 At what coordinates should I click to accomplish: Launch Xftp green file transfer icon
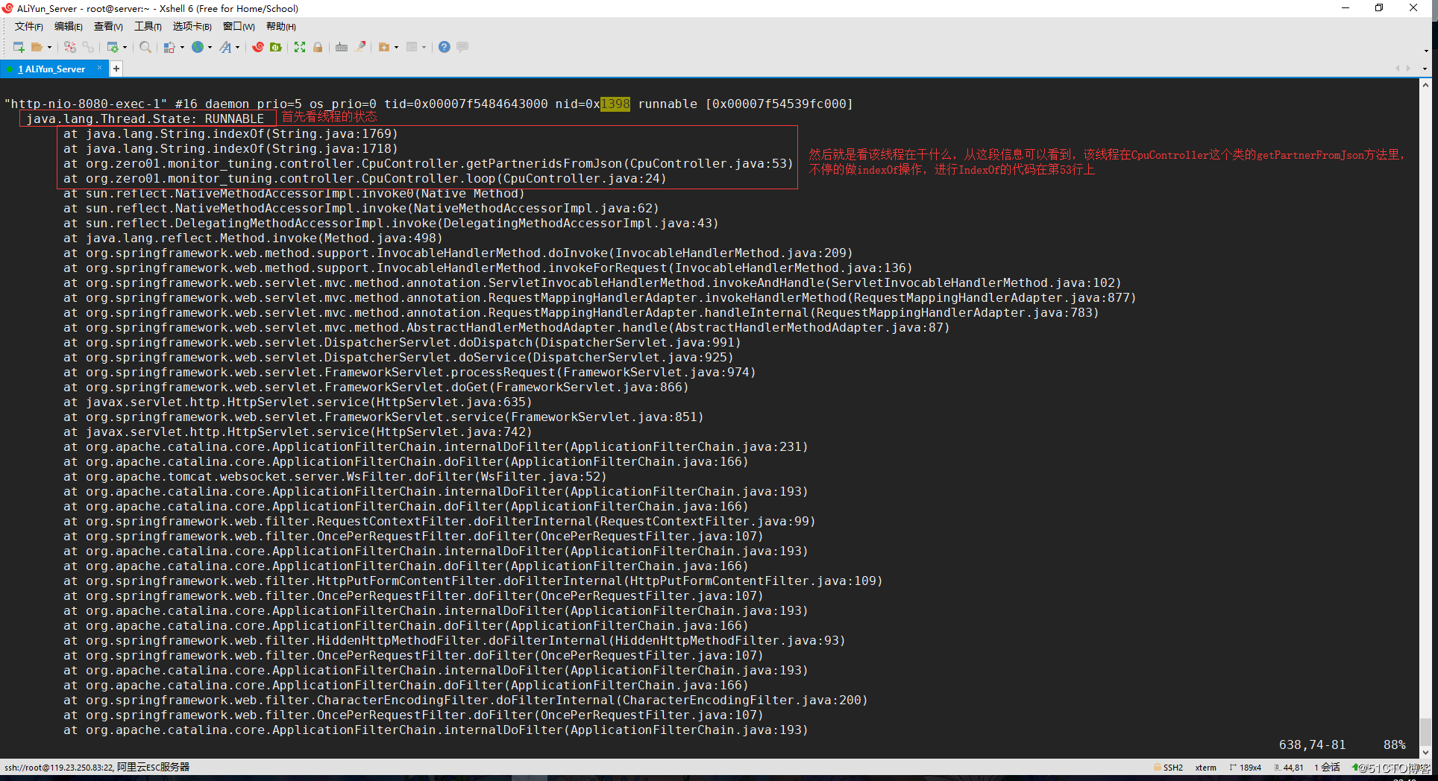click(275, 47)
